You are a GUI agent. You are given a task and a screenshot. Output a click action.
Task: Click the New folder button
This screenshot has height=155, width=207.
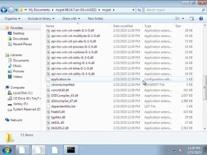95,19
